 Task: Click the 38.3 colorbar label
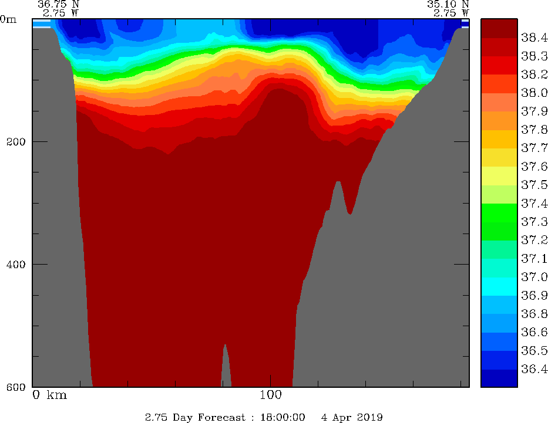[534, 56]
